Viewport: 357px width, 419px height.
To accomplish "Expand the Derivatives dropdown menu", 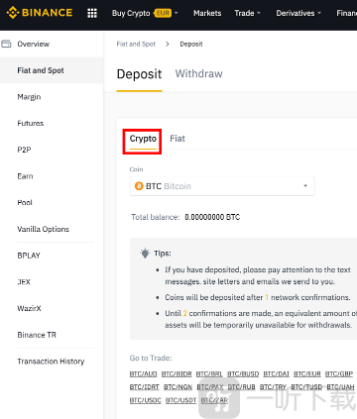I will (x=298, y=13).
